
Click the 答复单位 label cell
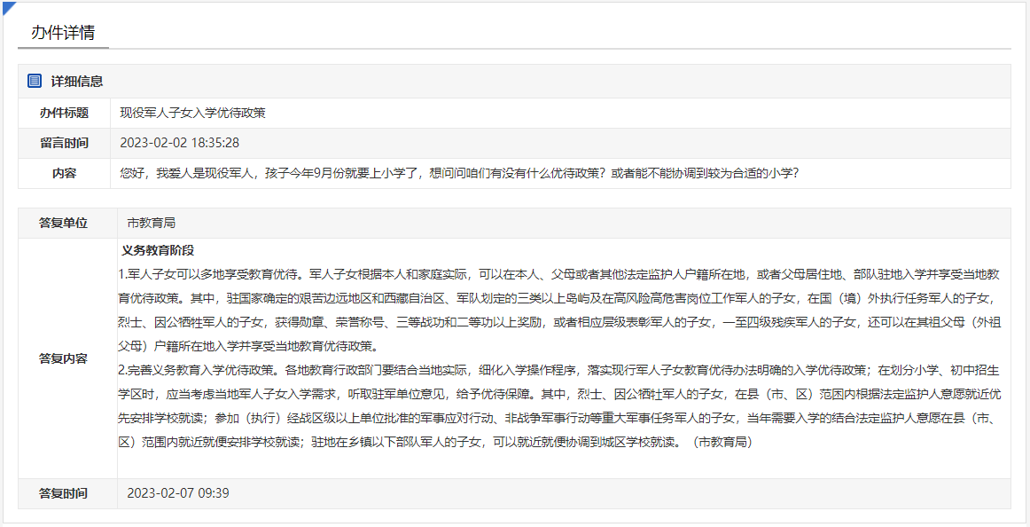pyautogui.click(x=67, y=224)
